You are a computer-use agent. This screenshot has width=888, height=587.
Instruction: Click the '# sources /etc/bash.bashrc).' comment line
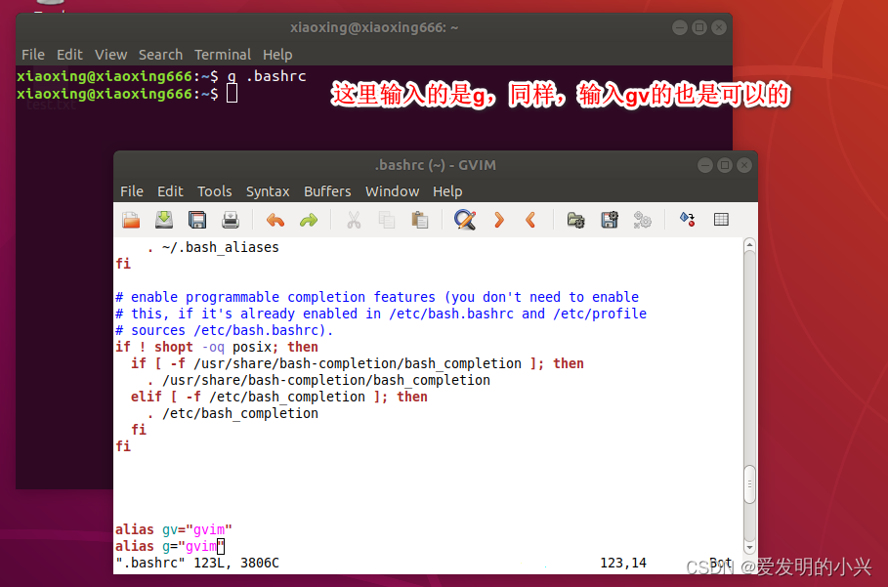(x=225, y=330)
